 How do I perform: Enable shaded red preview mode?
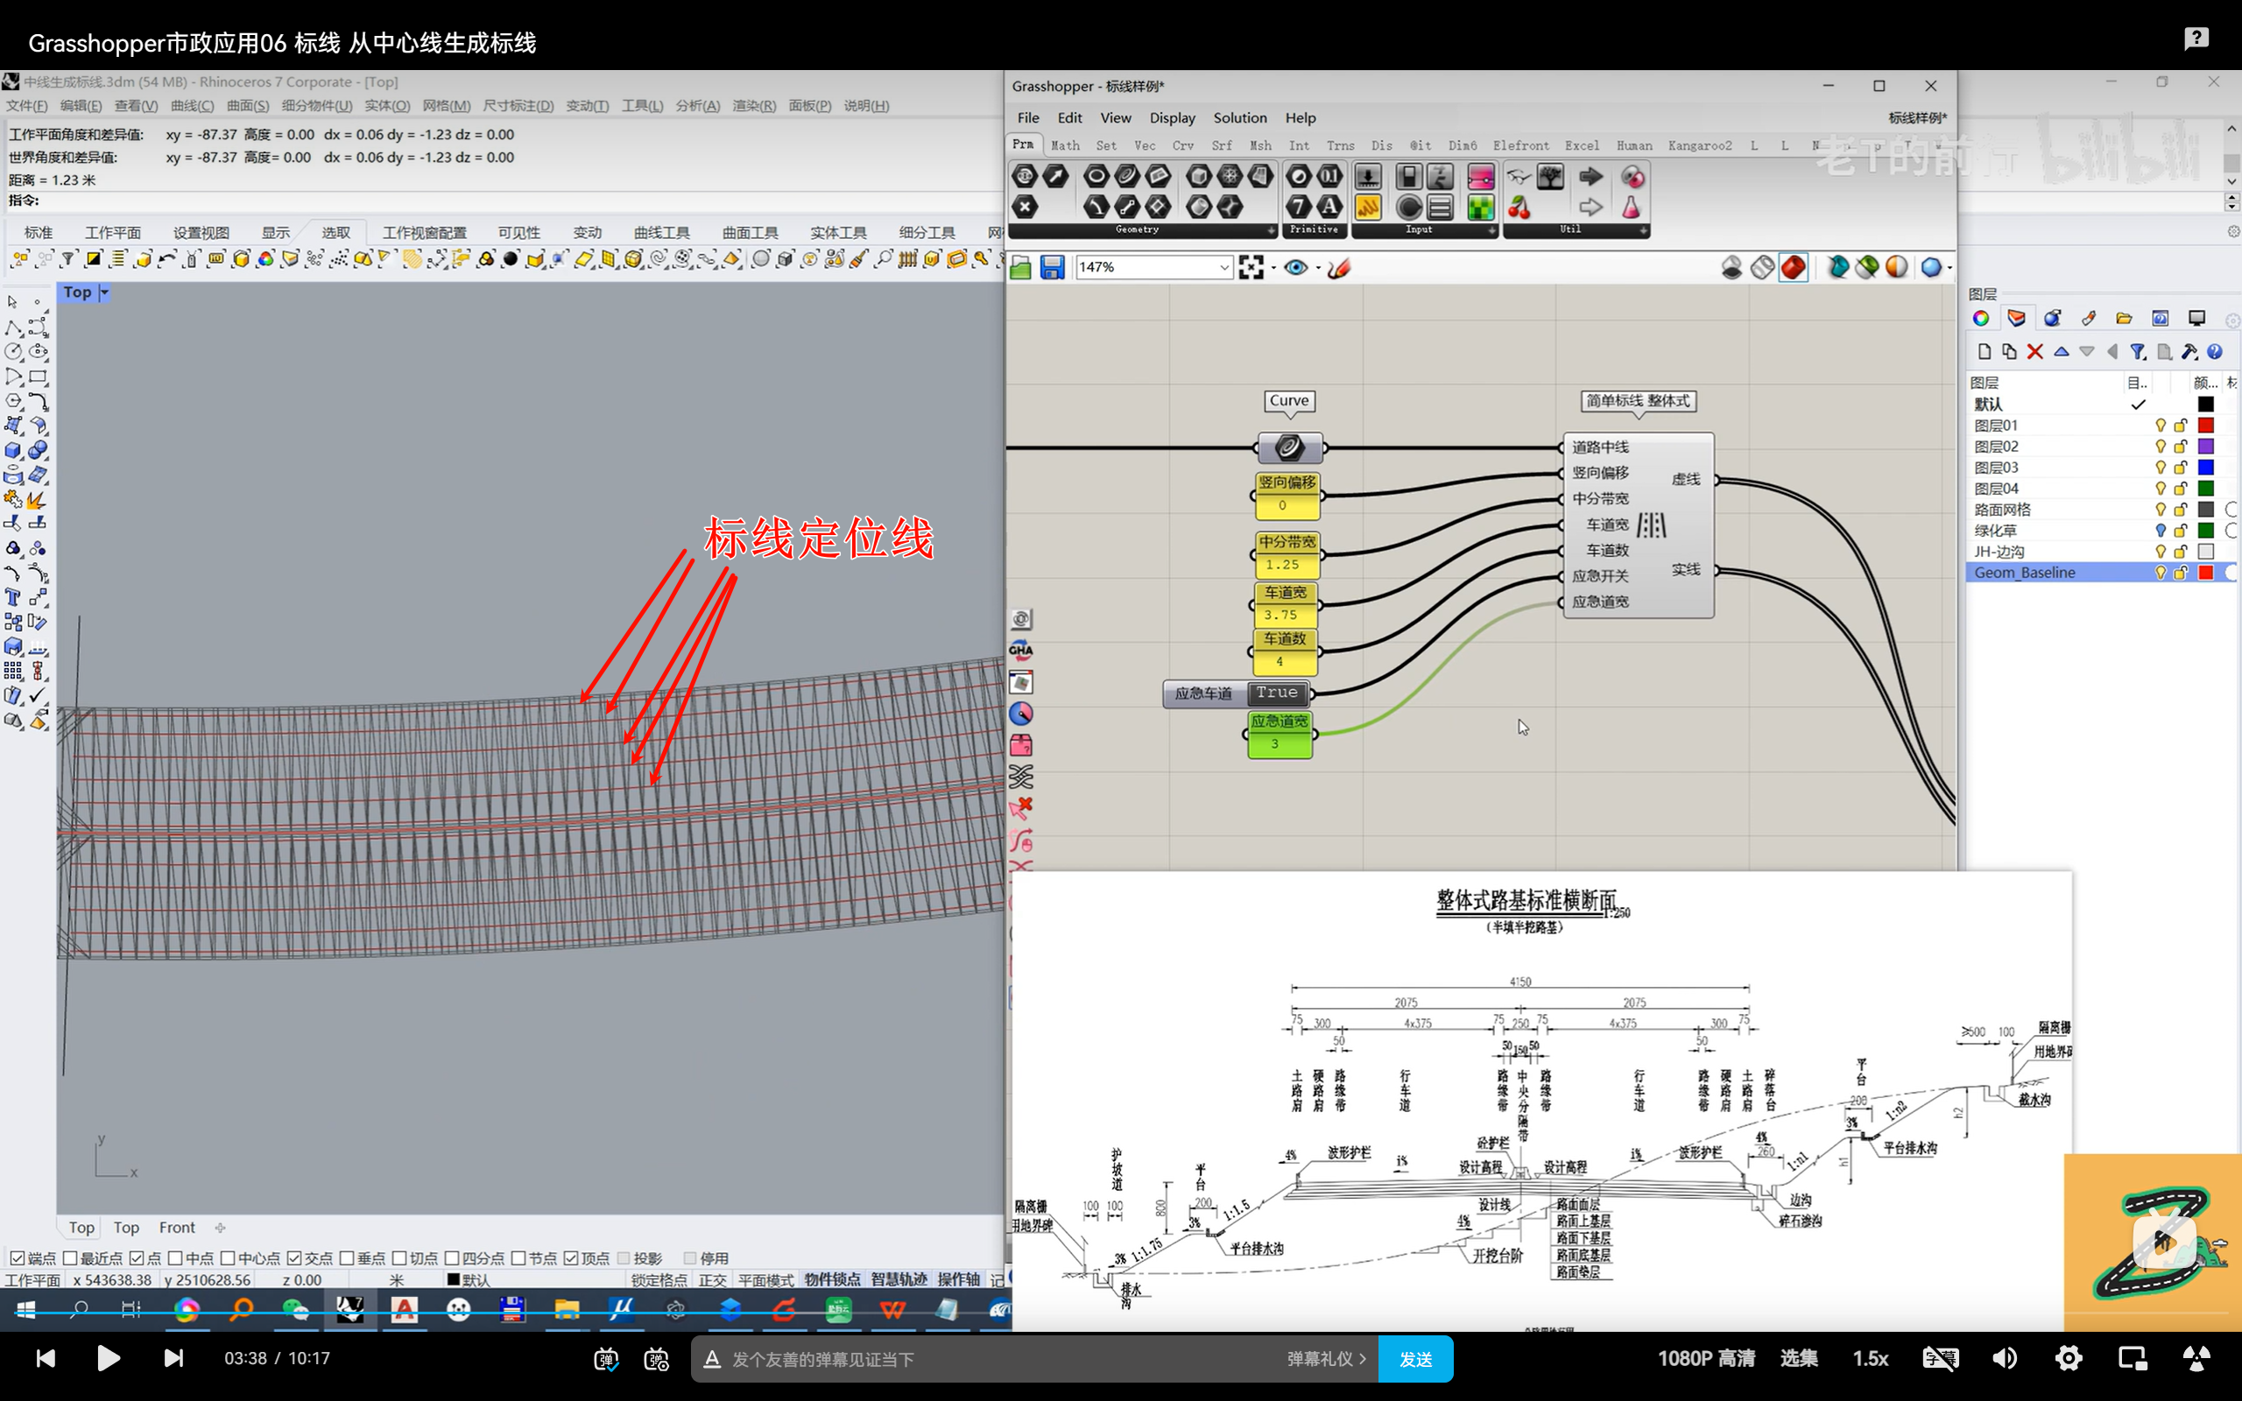[x=1793, y=268]
